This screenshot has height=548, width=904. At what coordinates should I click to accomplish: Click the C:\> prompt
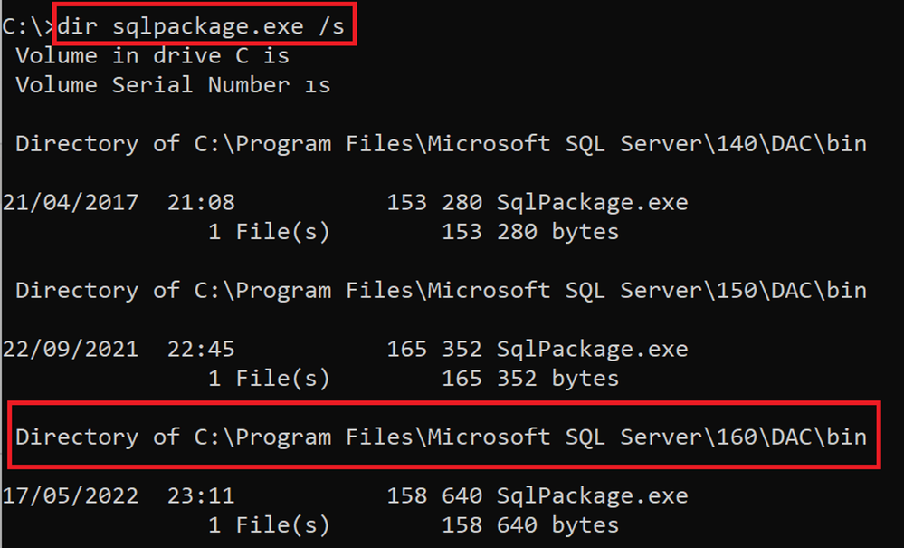28,26
